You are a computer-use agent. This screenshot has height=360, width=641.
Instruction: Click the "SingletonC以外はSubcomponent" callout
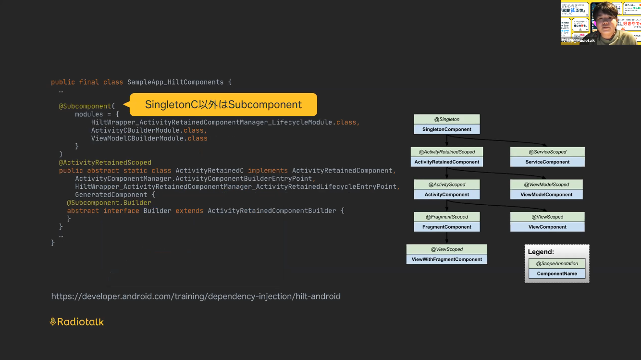(x=223, y=105)
